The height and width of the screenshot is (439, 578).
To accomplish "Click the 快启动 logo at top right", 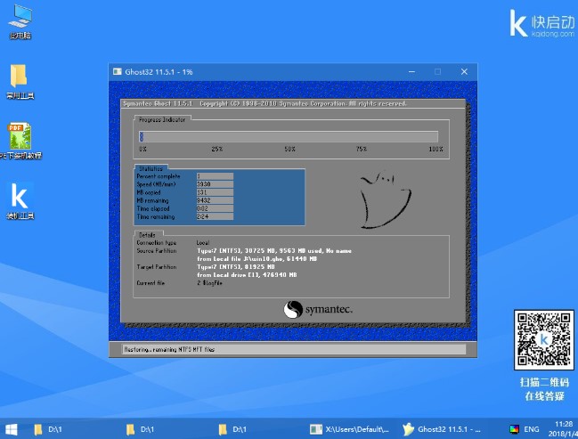I will click(541, 23).
